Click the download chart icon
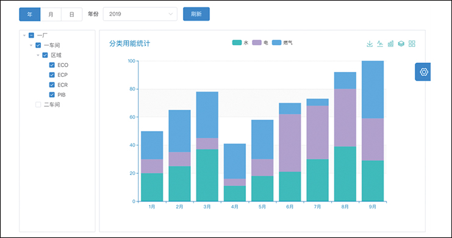Screen dimensions: 452x238 [x=370, y=44]
